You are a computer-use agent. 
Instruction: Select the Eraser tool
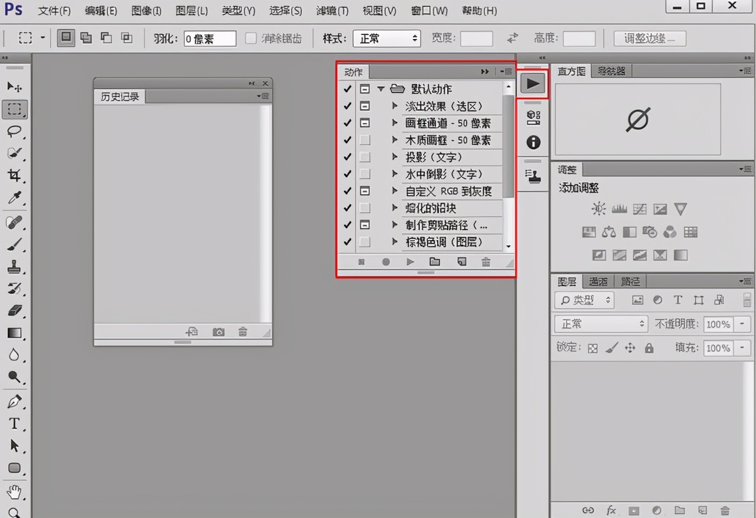pyautogui.click(x=15, y=311)
